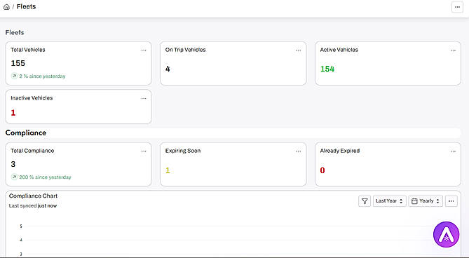Open Total Compliance card menu
Screen dimensions: 469x258
[144, 151]
